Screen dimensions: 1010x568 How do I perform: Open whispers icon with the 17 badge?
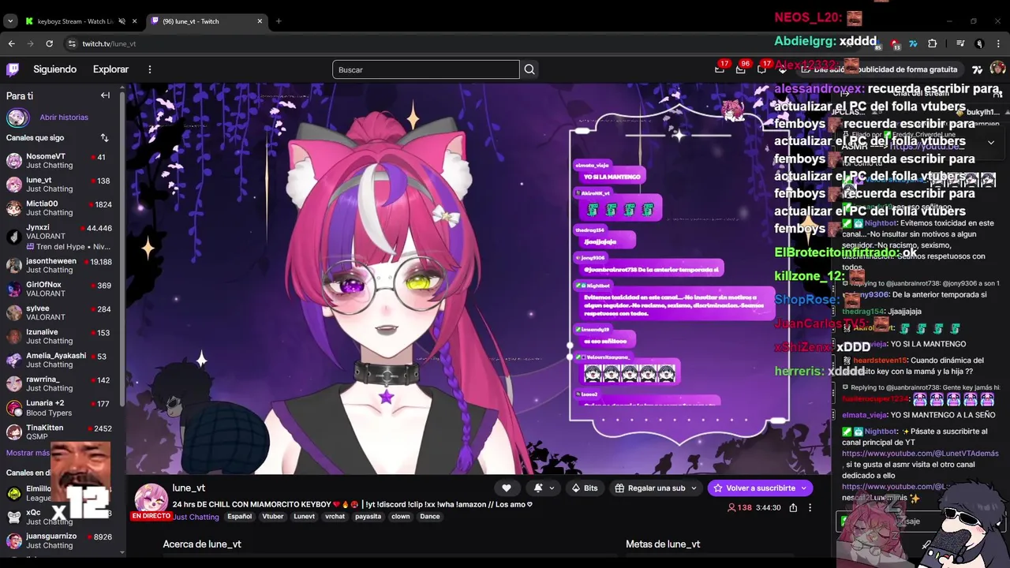pyautogui.click(x=761, y=69)
